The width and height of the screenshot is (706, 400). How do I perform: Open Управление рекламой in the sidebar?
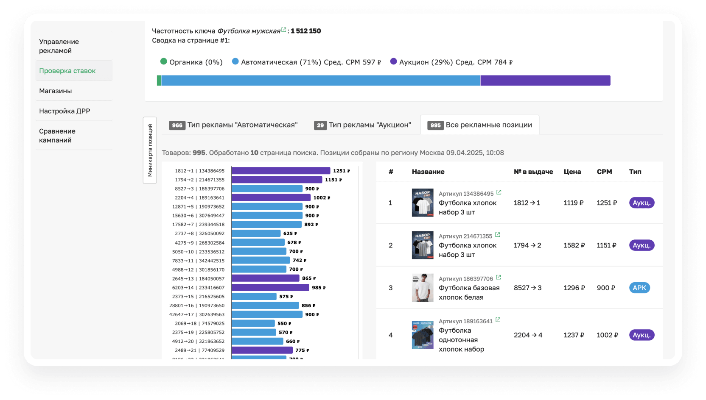[59, 46]
